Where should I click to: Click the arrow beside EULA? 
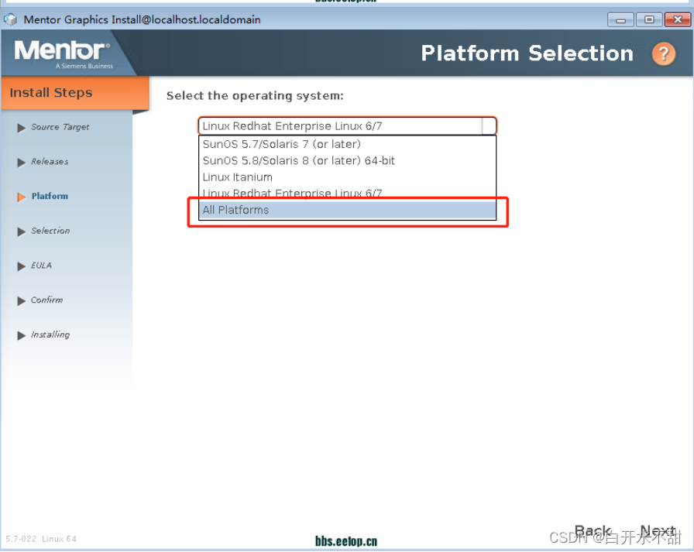[x=21, y=266]
